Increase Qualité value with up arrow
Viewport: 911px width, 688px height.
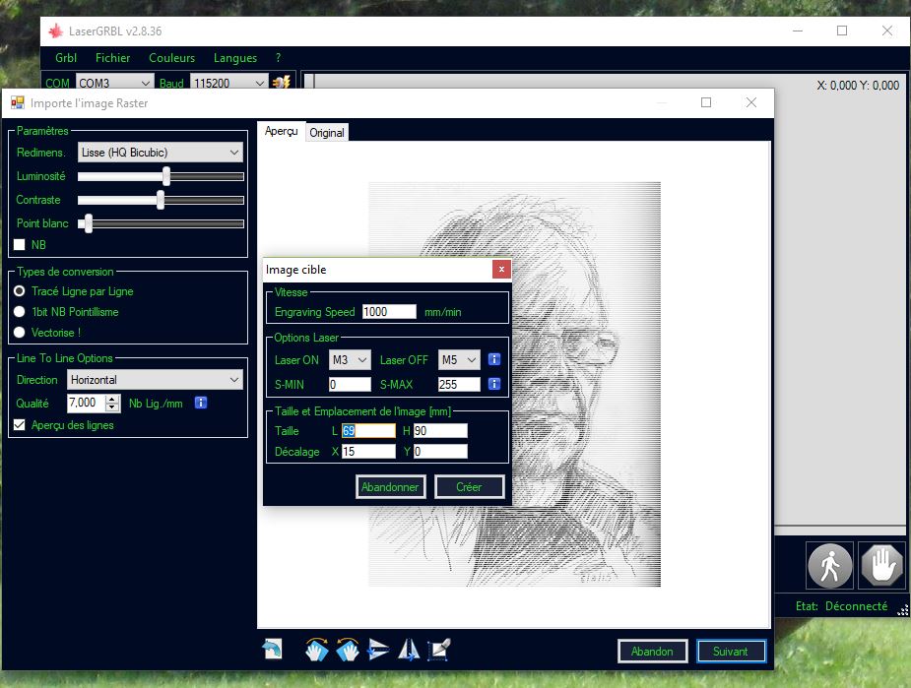click(x=112, y=399)
